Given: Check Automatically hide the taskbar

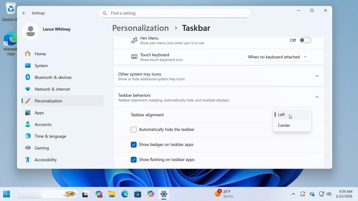Looking at the screenshot, I should click(134, 129).
